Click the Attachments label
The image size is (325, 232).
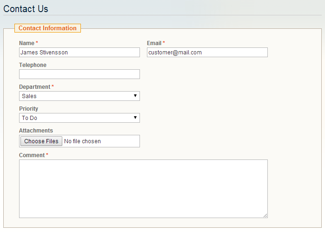pyautogui.click(x=36, y=130)
